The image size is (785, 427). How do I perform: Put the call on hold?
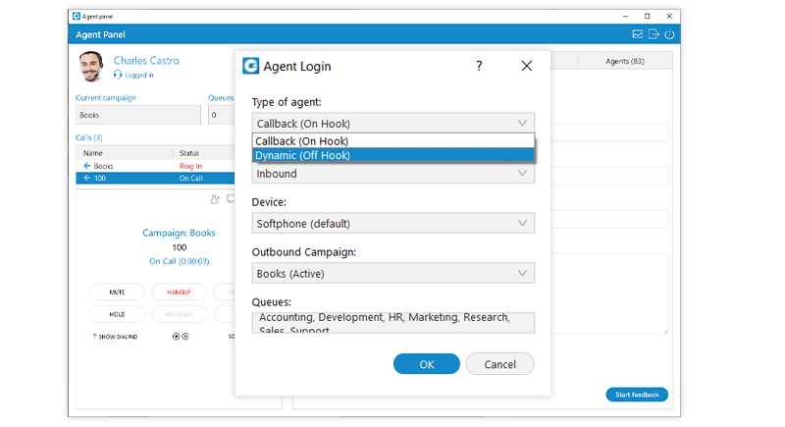point(117,314)
